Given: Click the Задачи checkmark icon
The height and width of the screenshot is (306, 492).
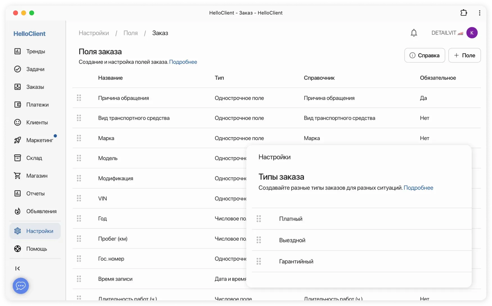Looking at the screenshot, I should (x=17, y=69).
